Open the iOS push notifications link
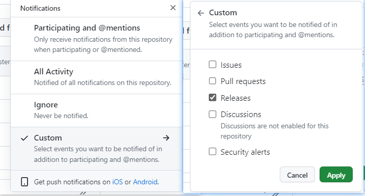 click(117, 182)
